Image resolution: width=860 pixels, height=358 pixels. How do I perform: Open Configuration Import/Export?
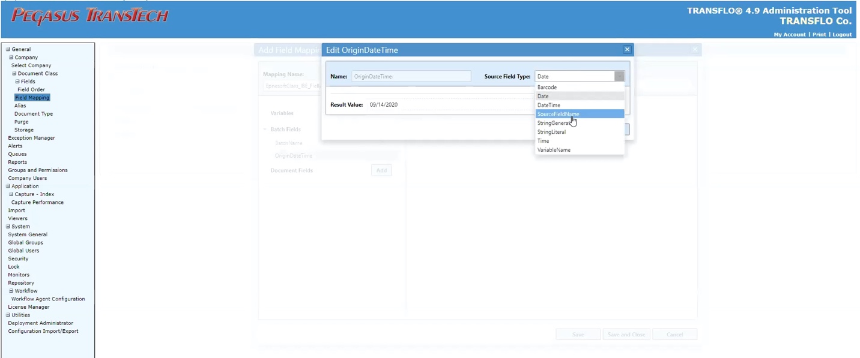click(43, 331)
